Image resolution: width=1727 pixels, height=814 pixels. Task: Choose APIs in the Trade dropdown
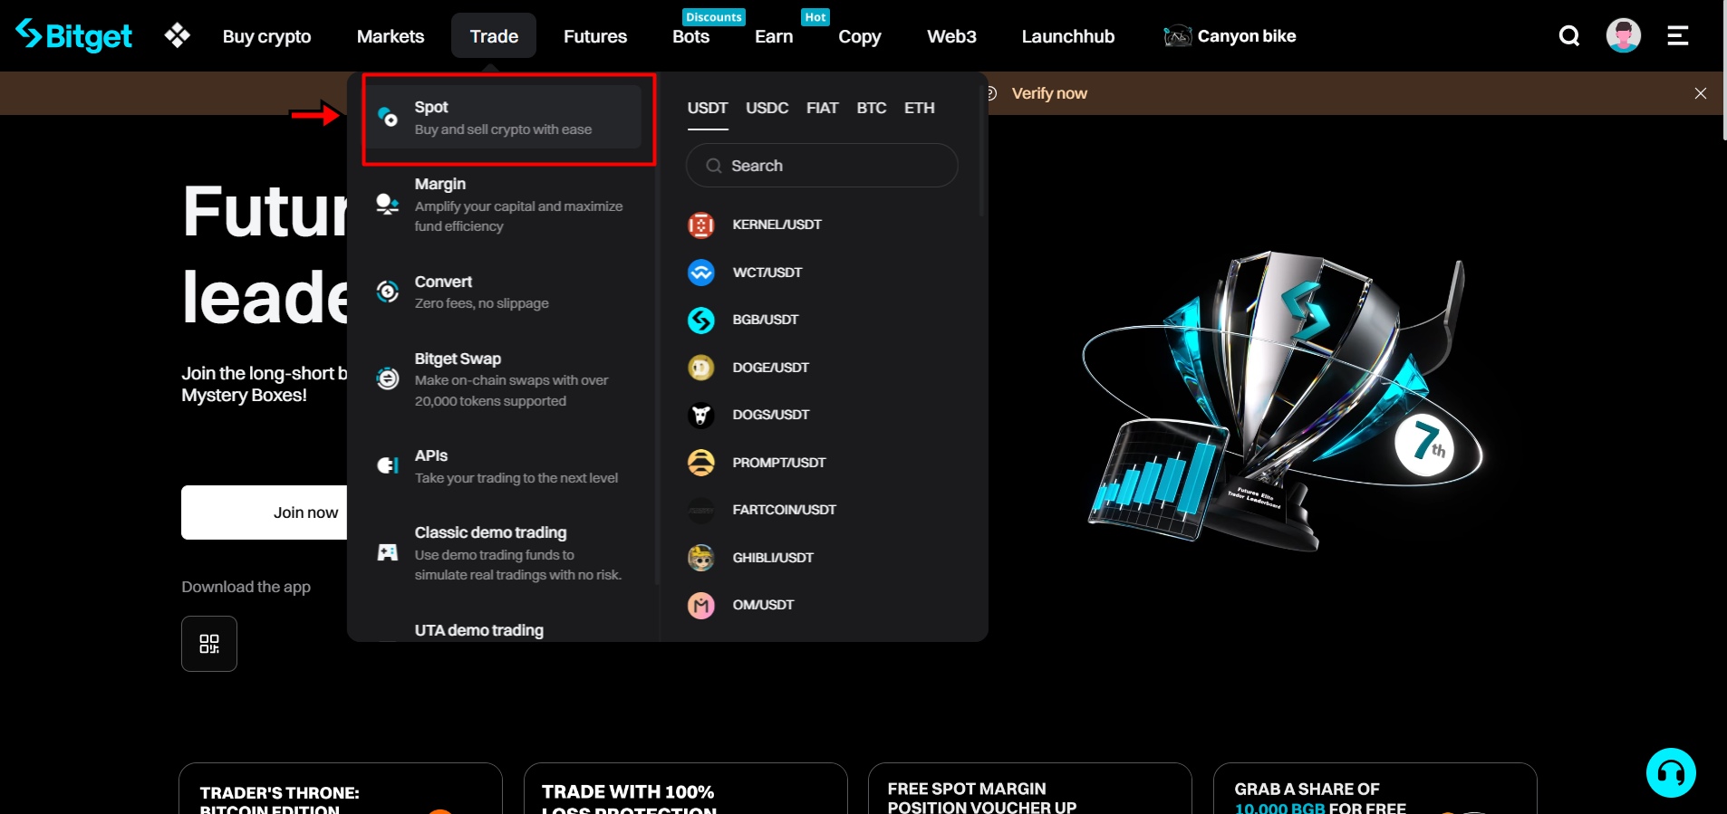coord(503,465)
